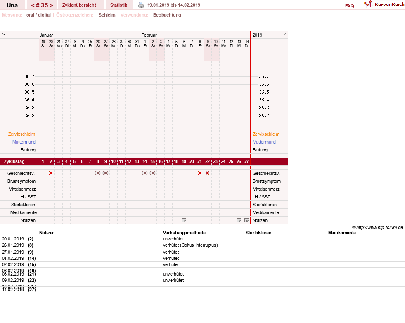This screenshot has width=405, height=323.
Task: Go to next cycle via > after #35
Action: [x=52, y=5]
